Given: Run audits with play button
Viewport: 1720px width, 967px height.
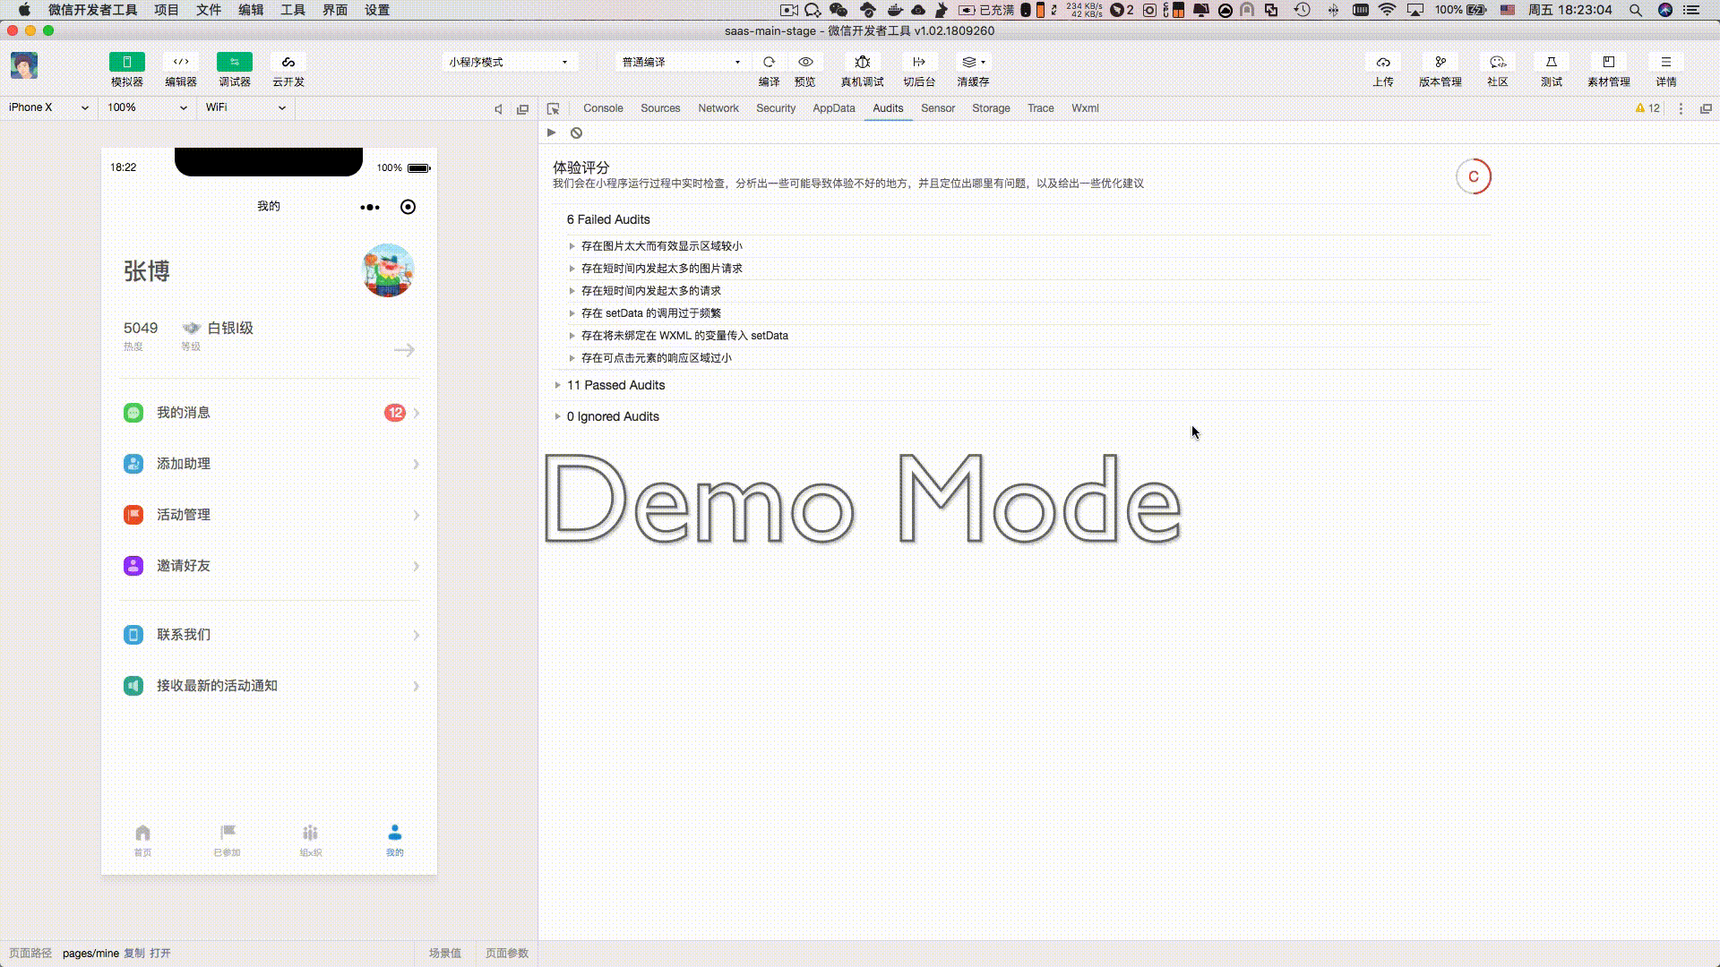Looking at the screenshot, I should coord(552,133).
